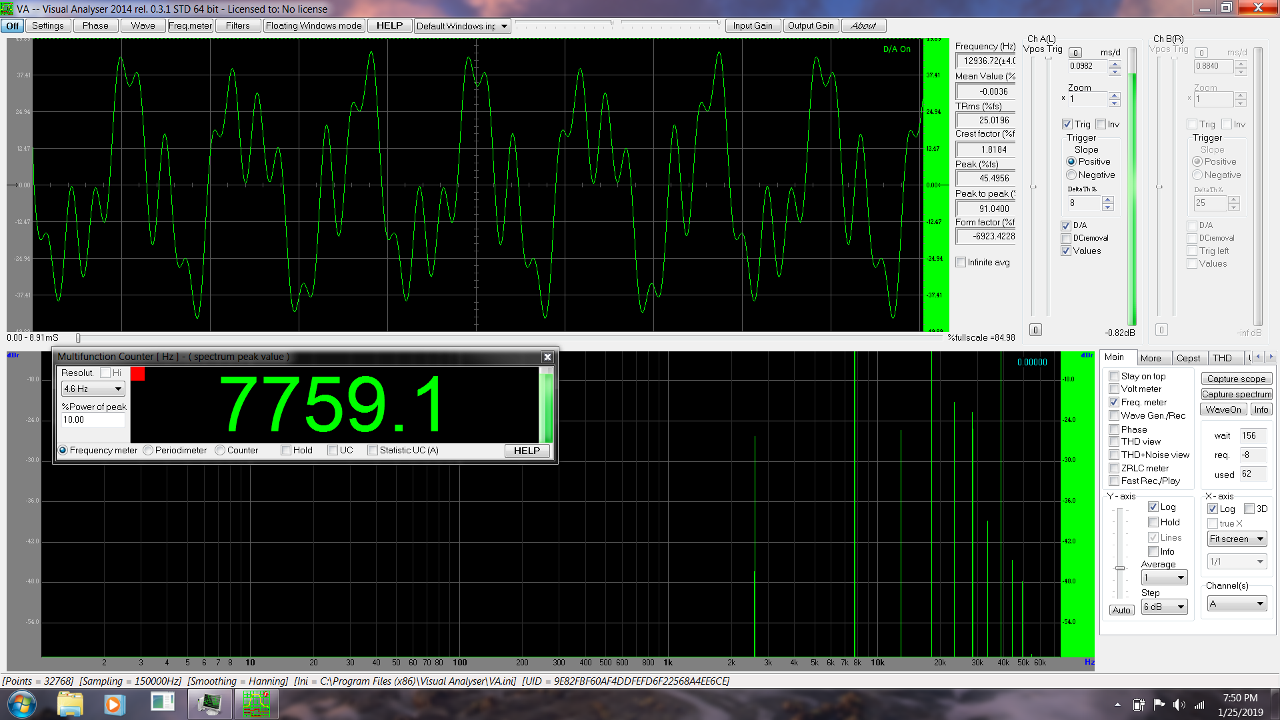Launch Windows Media Player from taskbar
Screen dimensions: 1280x720
coord(113,704)
